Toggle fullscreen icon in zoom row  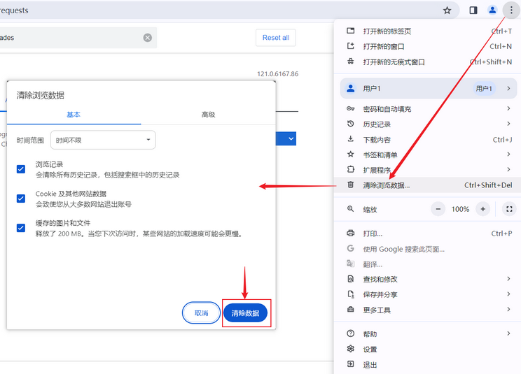(509, 209)
